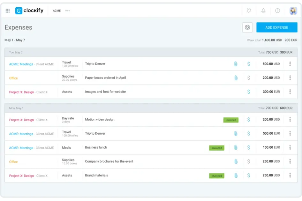The width and height of the screenshot is (302, 201).
Task: Click the 'Day rate' category cell
Action: pos(68,120)
